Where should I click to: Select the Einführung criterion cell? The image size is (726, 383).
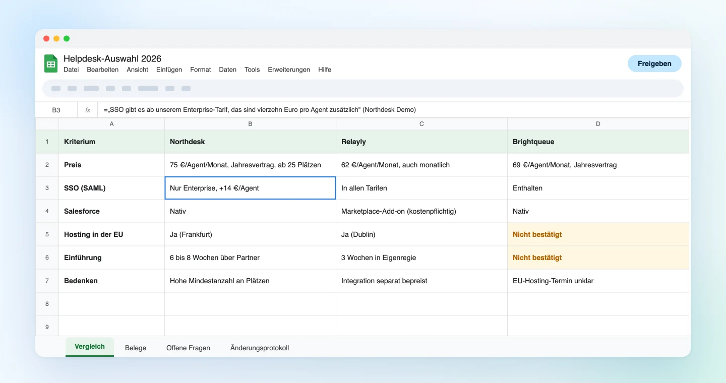[112, 258]
